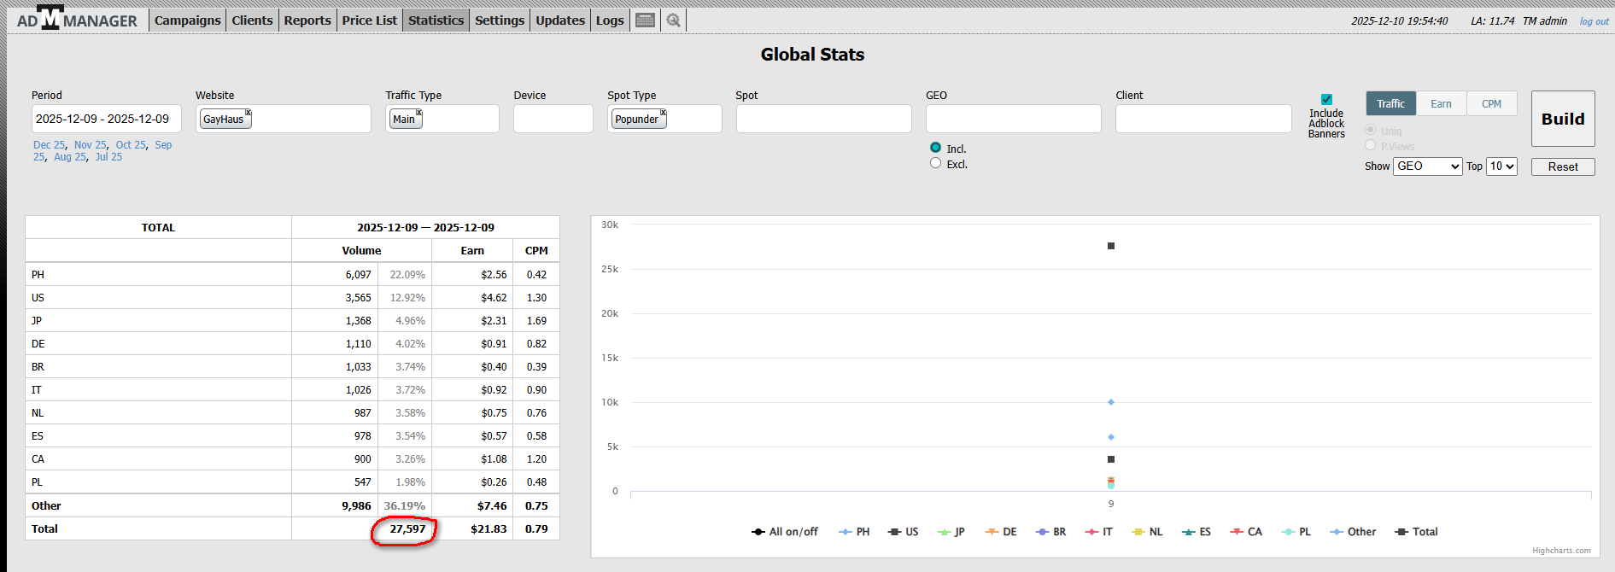Open the magnifier search icon in navigation bar
The image size is (1615, 572).
pos(674,20)
